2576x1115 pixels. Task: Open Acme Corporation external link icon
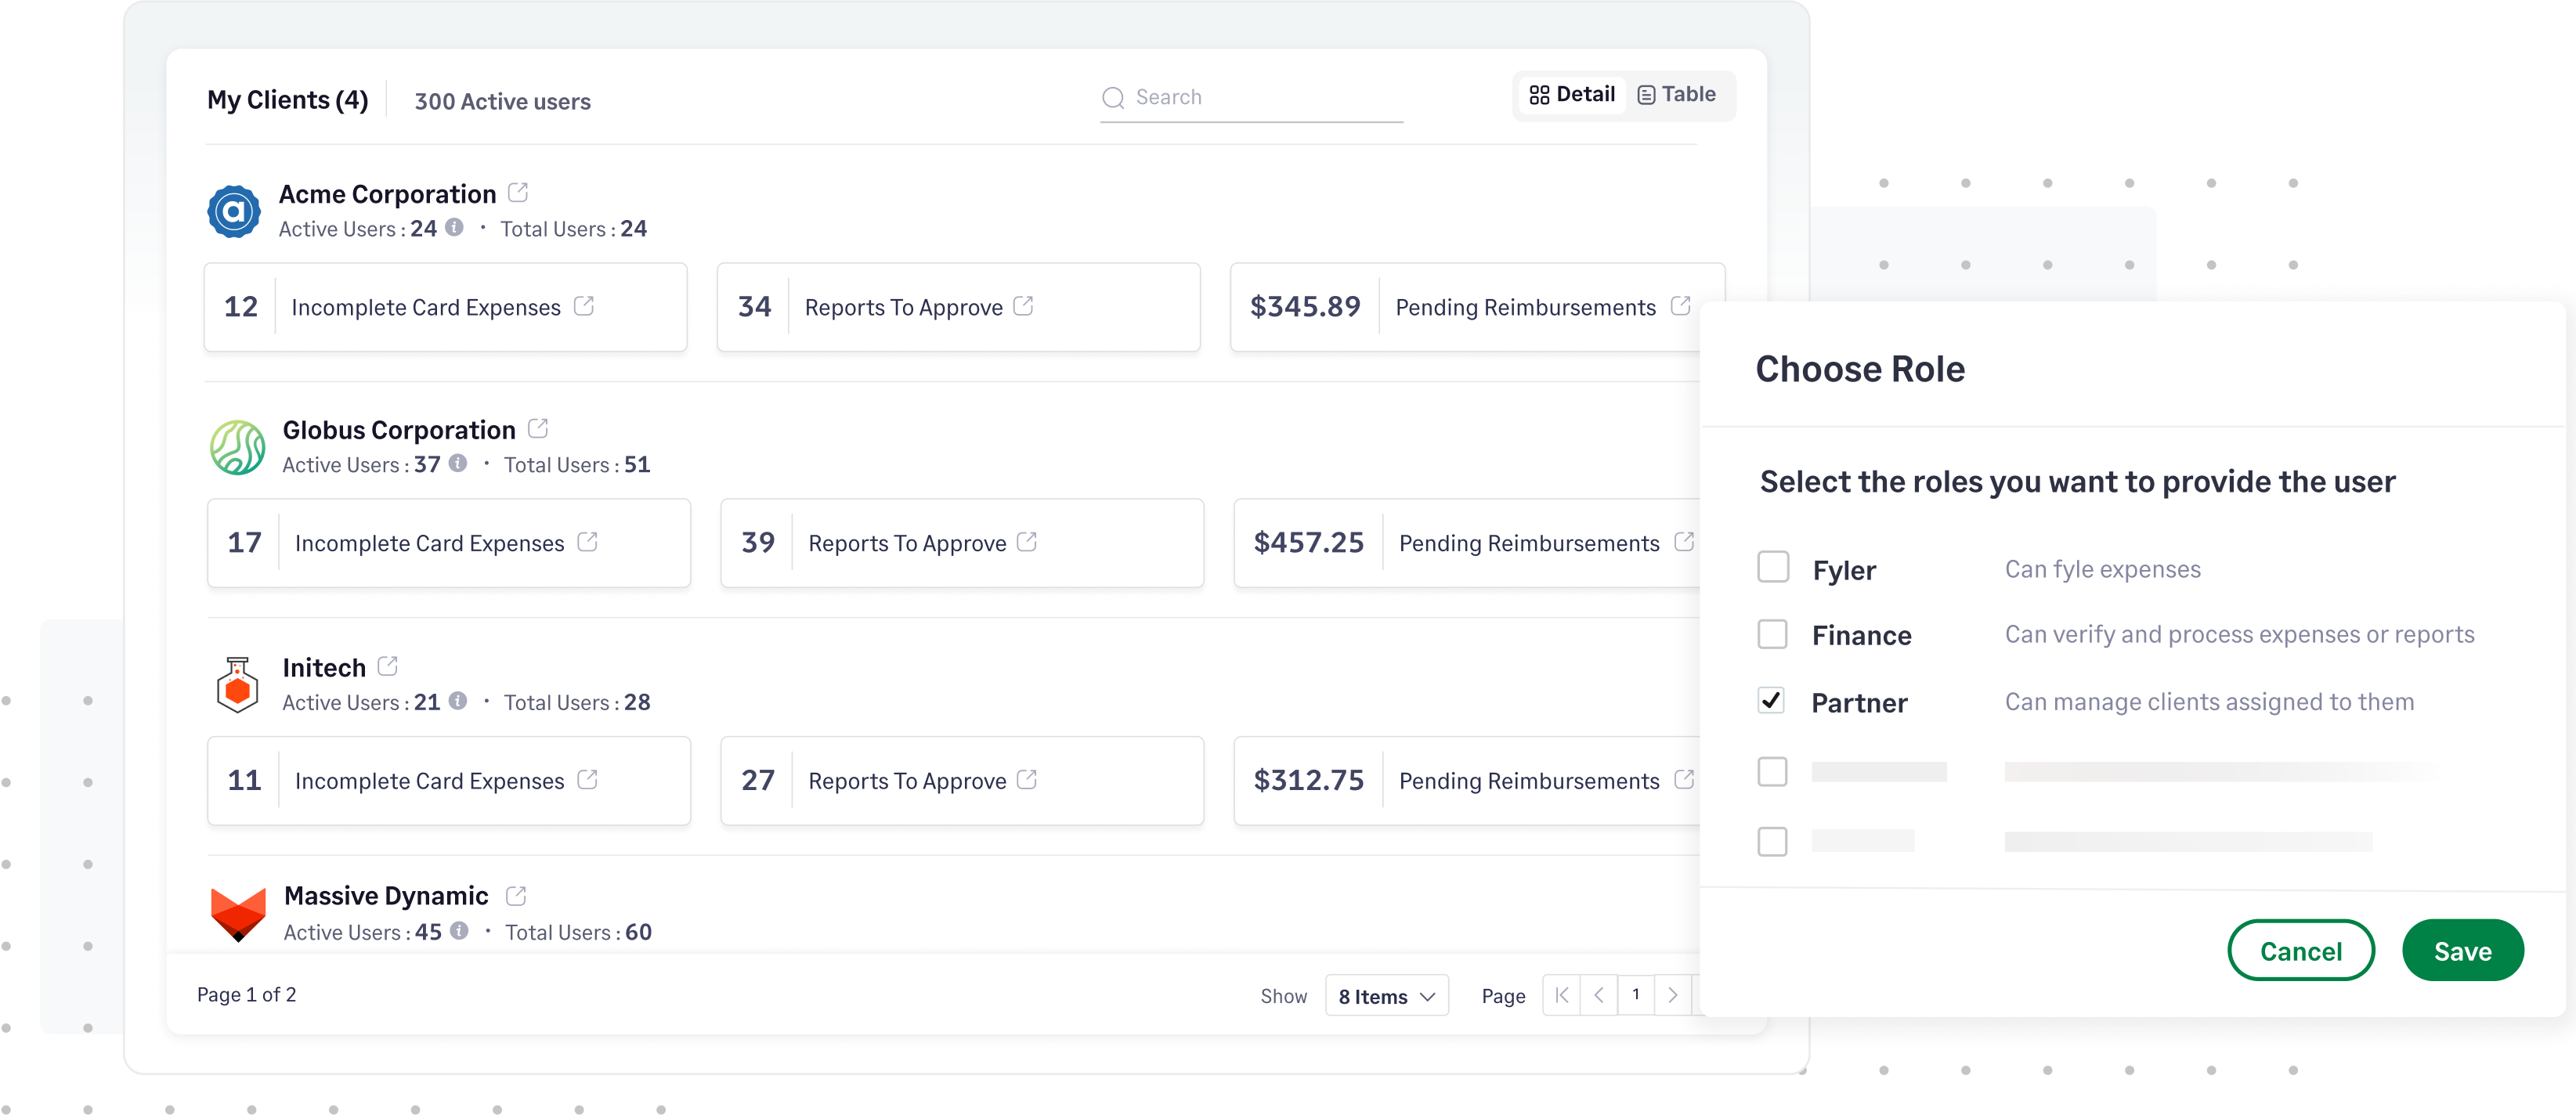[x=518, y=192]
